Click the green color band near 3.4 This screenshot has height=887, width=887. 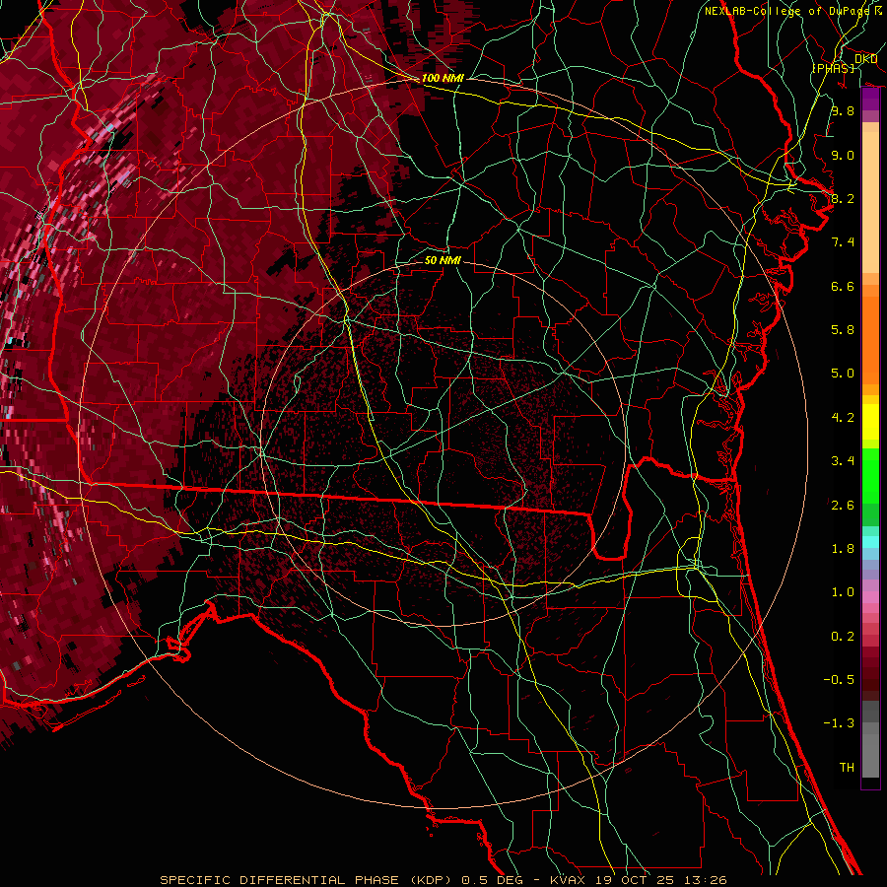coord(870,463)
